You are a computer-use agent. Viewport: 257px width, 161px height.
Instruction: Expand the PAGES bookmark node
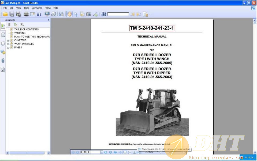coord(8,48)
